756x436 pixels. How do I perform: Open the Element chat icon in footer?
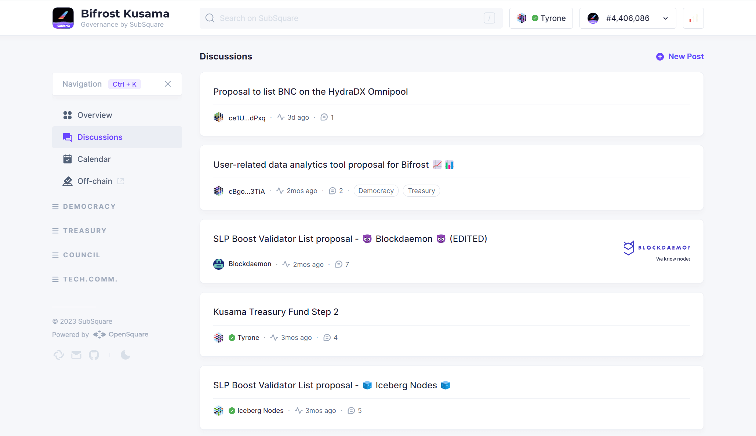coord(59,355)
